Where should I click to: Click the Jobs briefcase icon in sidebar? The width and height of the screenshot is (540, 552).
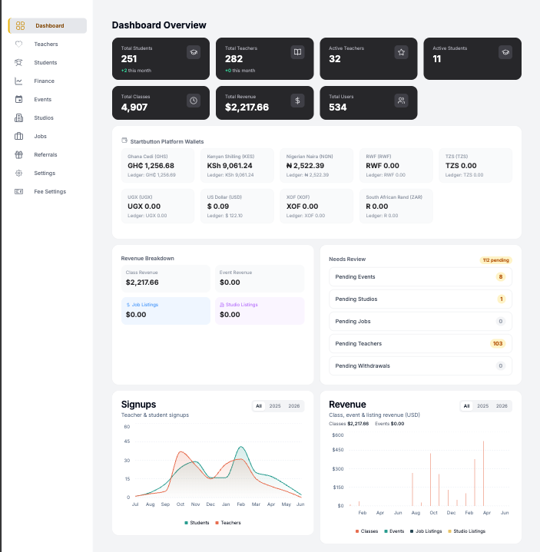pyautogui.click(x=18, y=136)
